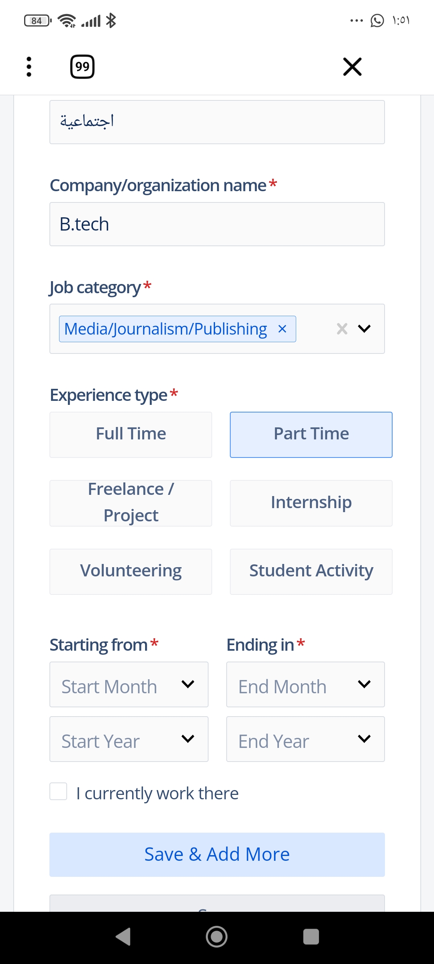Remove the Media/Journalism/Publishing tag

point(283,329)
